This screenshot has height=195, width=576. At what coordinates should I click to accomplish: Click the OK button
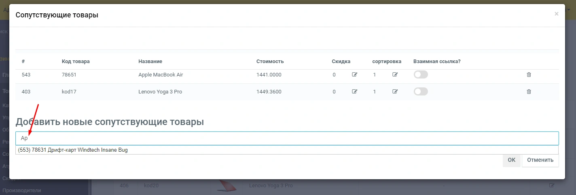tap(511, 160)
